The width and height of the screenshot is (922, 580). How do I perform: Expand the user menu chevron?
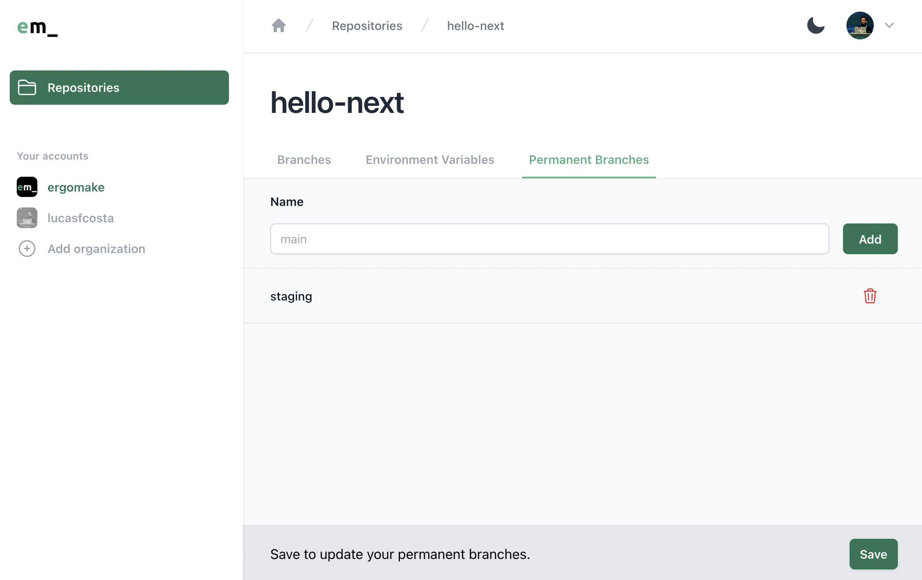click(889, 26)
